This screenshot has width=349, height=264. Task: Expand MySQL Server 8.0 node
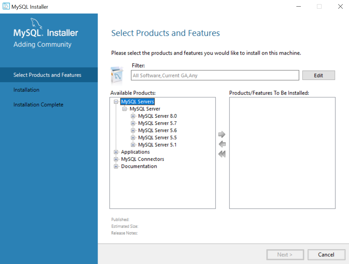pos(133,116)
